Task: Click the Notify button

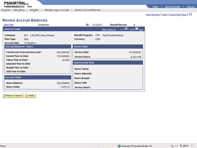Action: coord(30,96)
